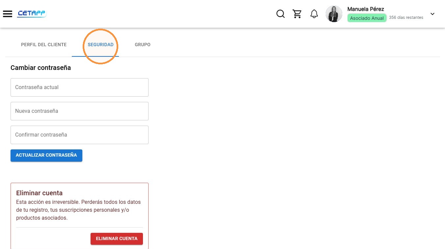This screenshot has width=445, height=249.
Task: Click Manuela Pérez's profile avatar
Action: coord(334,14)
